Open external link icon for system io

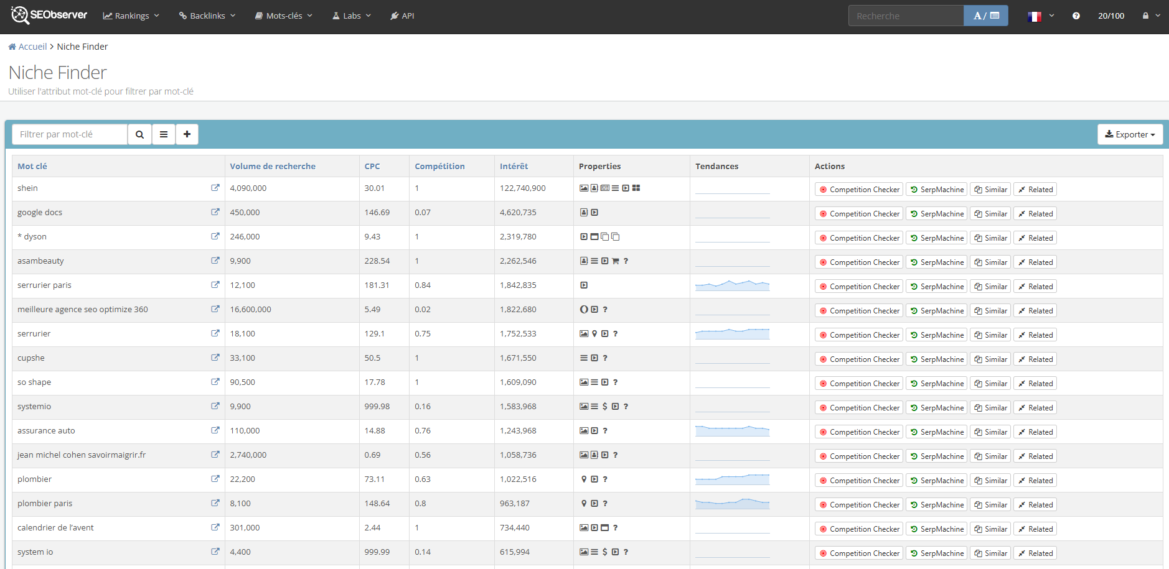click(215, 552)
